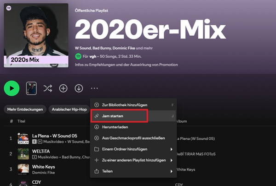The height and width of the screenshot is (186, 276).
Task: Open Infos zu Empfehlungen promotion link
Action: coord(126,65)
